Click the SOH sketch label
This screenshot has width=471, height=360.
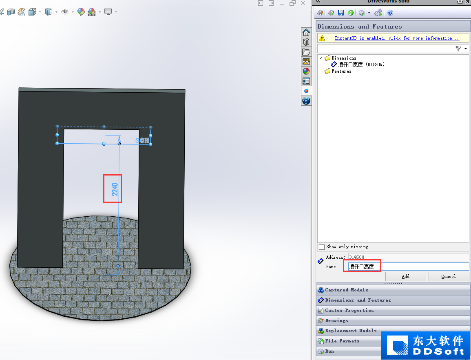coord(142,140)
